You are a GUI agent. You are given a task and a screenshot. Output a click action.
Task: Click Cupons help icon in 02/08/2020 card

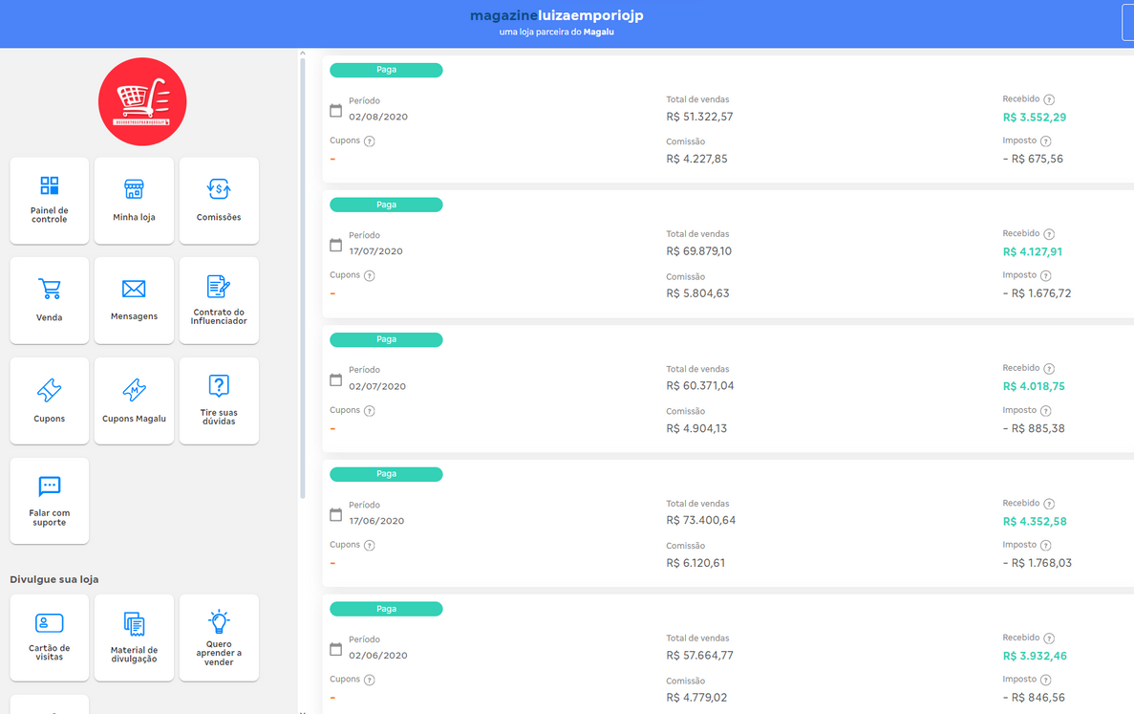(x=370, y=141)
